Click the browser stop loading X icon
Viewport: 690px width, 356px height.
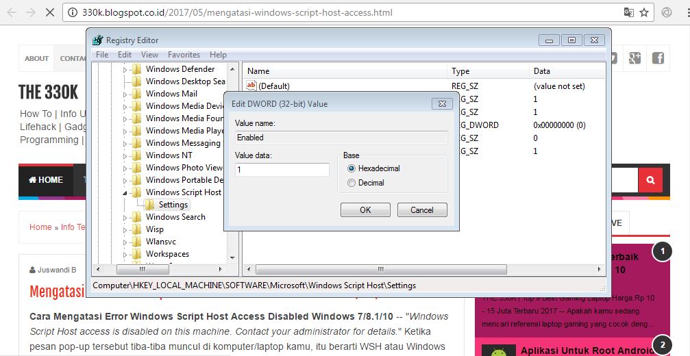pos(50,12)
